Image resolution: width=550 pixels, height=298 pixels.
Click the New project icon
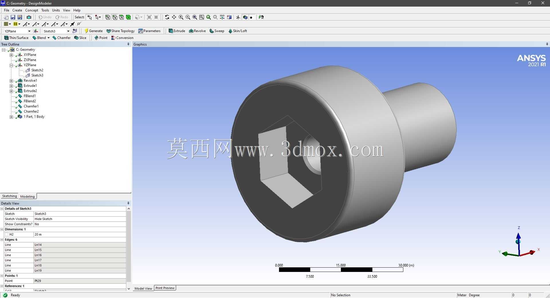6,17
